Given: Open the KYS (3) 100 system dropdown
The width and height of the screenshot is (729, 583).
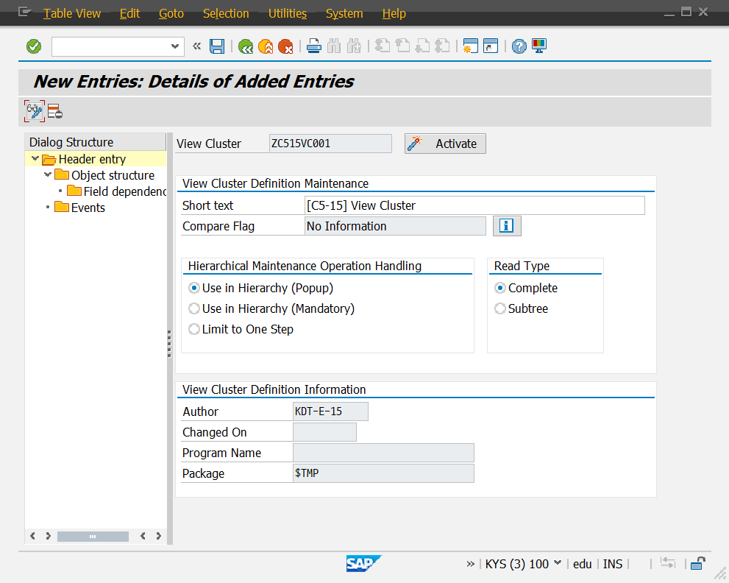Looking at the screenshot, I should pyautogui.click(x=558, y=563).
